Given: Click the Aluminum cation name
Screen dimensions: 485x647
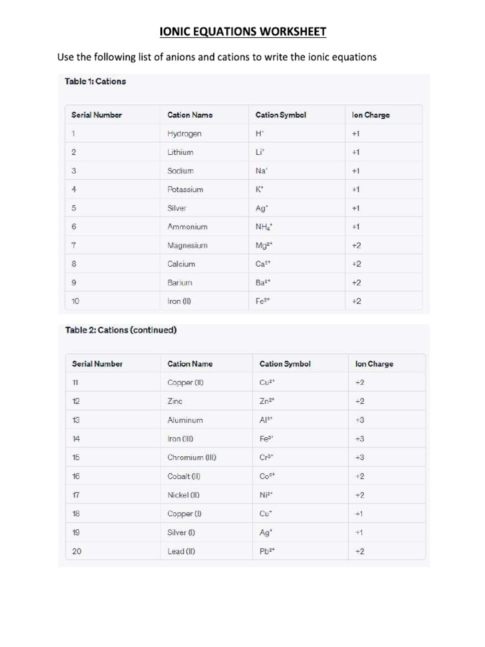Looking at the screenshot, I should point(185,420).
